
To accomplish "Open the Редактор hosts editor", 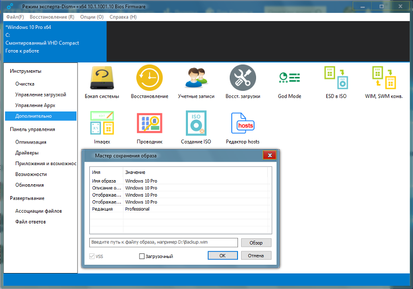I will (x=243, y=127).
